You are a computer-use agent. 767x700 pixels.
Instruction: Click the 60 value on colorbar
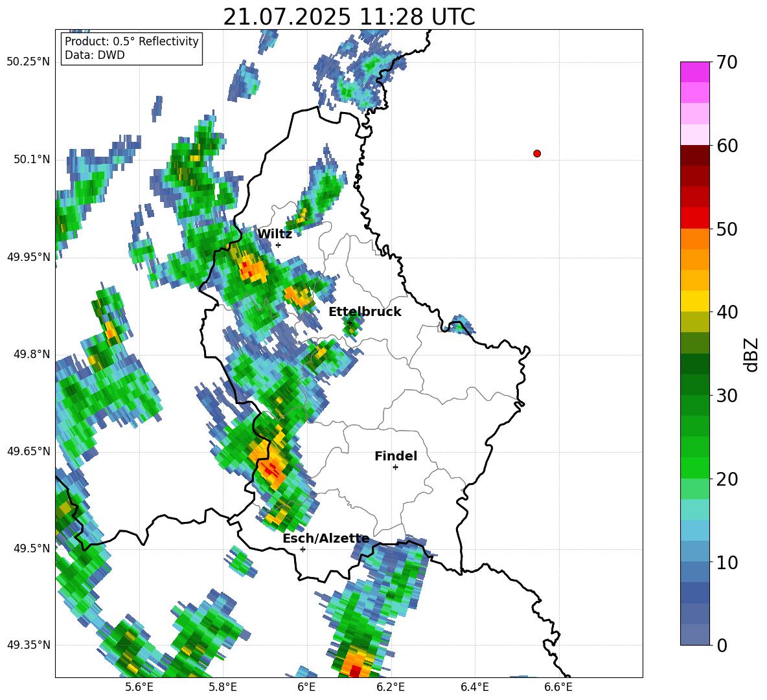(x=726, y=146)
